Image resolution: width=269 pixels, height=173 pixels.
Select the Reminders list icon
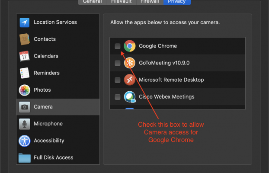(25, 73)
